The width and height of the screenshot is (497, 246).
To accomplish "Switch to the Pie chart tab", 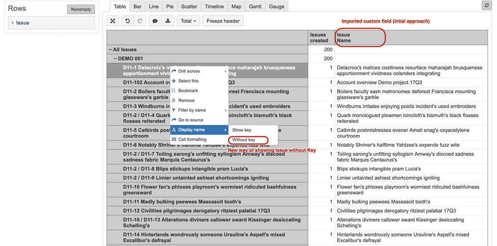I will coord(170,6).
